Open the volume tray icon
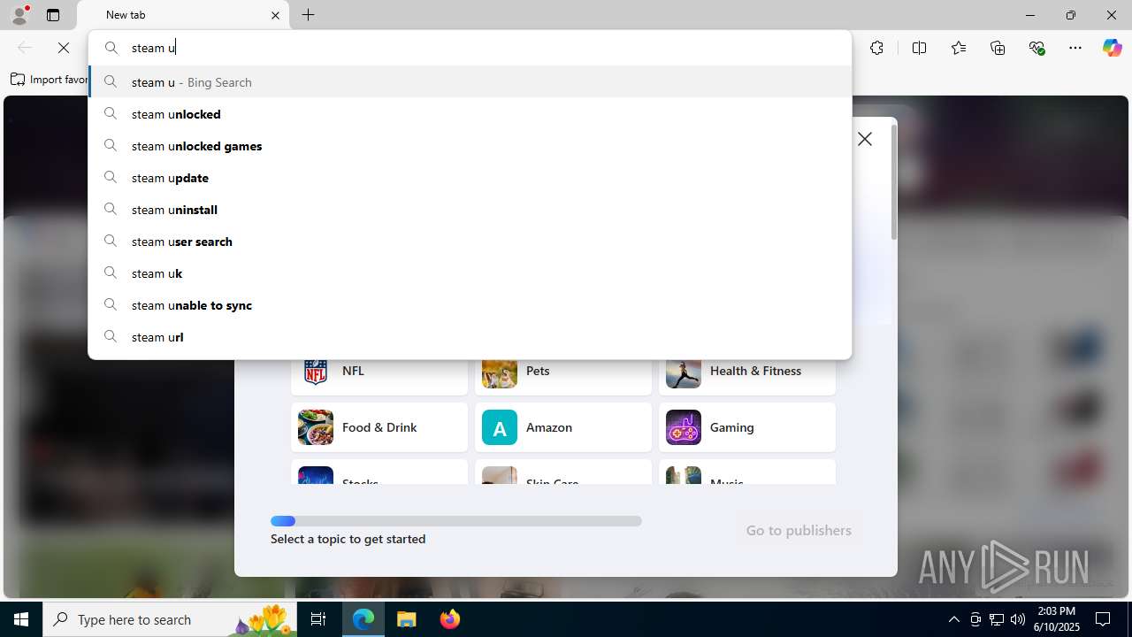Screen dimensions: 1132x637 1018,619
